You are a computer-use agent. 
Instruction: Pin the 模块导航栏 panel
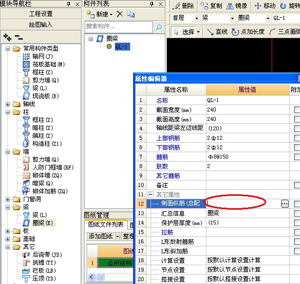click(x=68, y=4)
